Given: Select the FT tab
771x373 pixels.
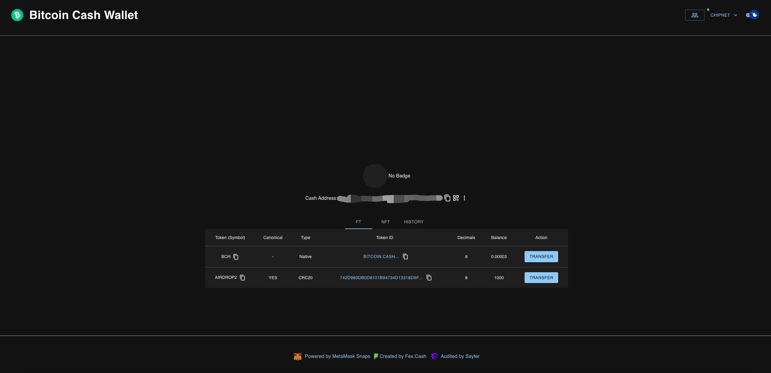Looking at the screenshot, I should 358,222.
